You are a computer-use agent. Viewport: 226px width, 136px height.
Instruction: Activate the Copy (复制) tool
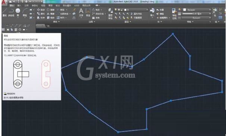pos(41,14)
